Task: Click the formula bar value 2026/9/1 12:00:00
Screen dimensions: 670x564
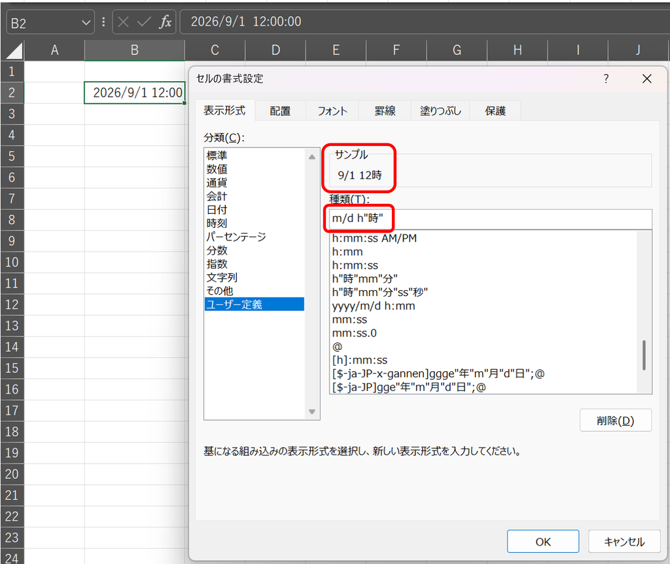Action: (246, 22)
